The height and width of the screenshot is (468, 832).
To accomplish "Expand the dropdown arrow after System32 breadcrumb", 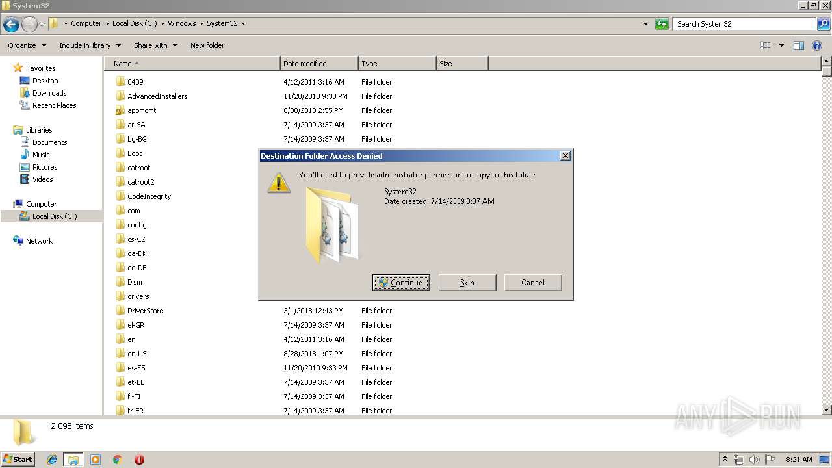I will 243,23.
